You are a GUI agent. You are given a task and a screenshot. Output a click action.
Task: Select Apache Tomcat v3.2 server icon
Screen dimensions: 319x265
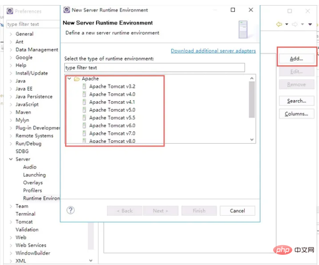coord(84,86)
